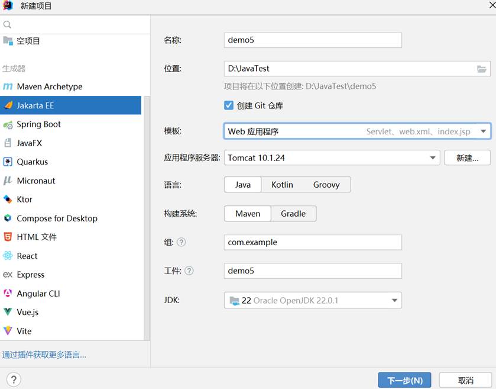Click the Vite icon

[8, 331]
